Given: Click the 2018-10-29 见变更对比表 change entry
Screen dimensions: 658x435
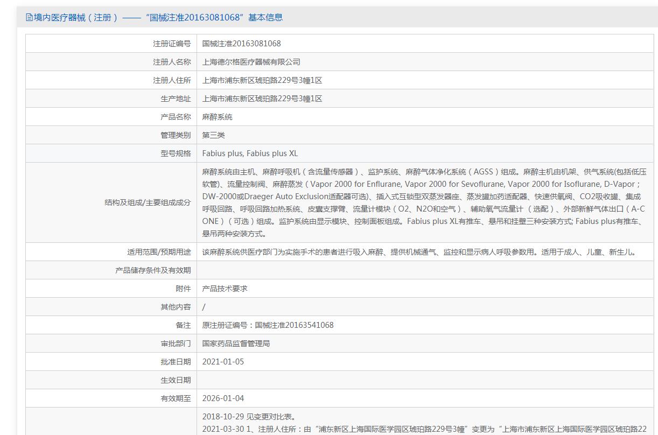Looking at the screenshot, I should tap(248, 417).
